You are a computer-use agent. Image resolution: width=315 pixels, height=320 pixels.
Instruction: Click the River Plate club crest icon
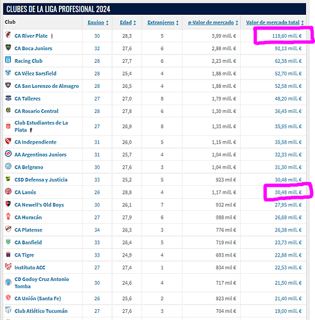[8, 35]
